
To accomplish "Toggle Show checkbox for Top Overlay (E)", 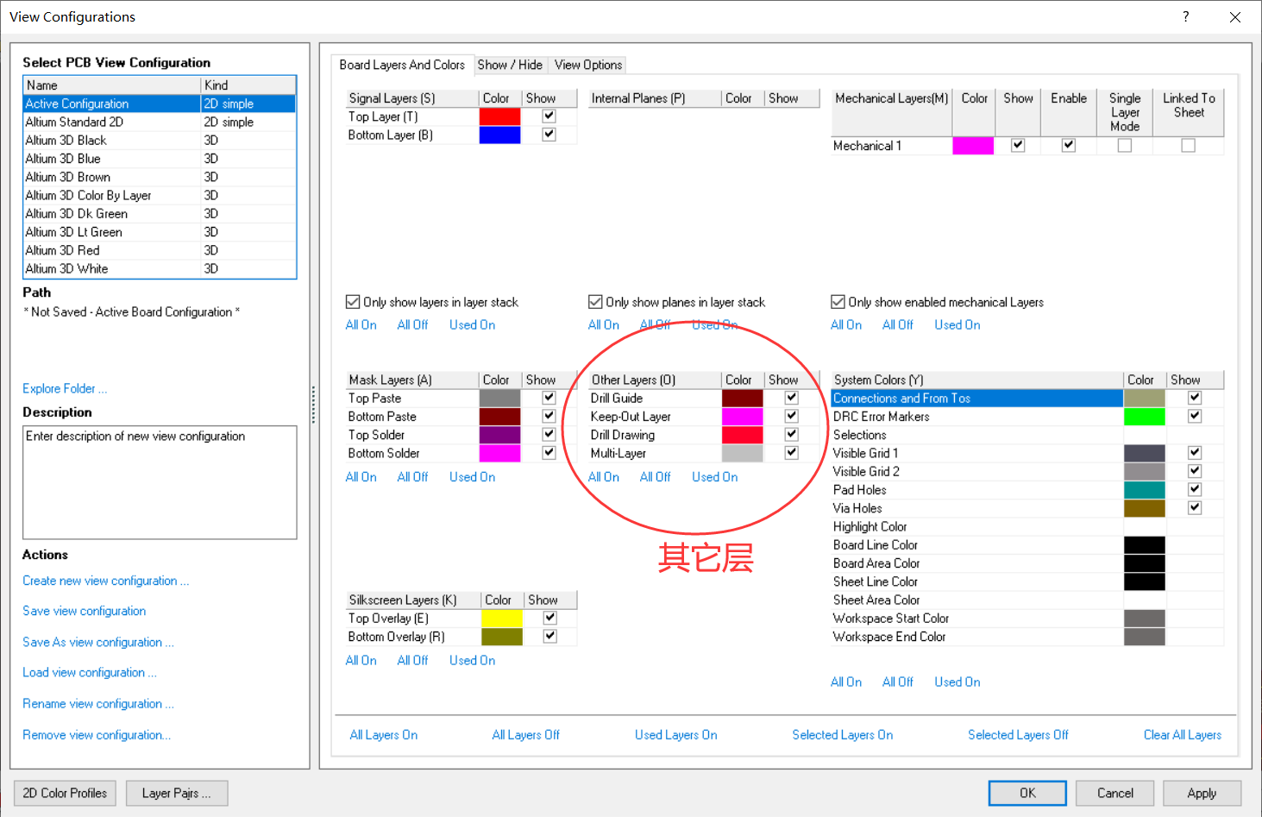I will (549, 618).
